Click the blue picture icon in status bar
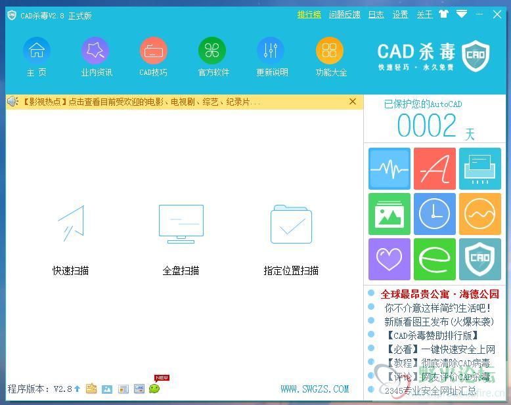511x405 pixels. pos(107,389)
